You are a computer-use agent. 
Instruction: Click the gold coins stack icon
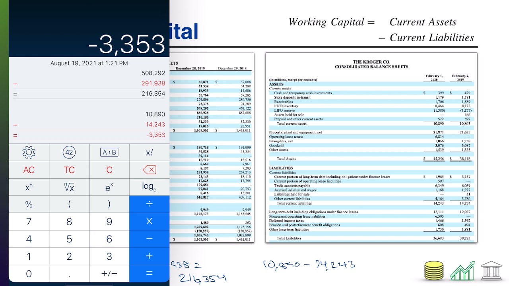[x=433, y=270]
